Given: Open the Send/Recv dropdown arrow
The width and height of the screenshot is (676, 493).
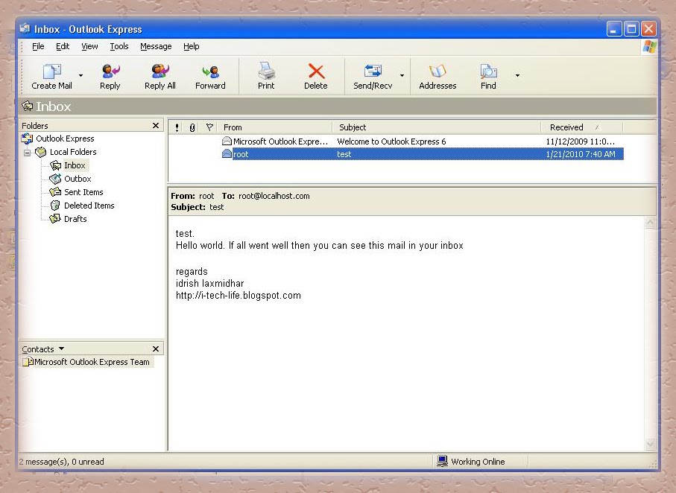Looking at the screenshot, I should click(402, 75).
